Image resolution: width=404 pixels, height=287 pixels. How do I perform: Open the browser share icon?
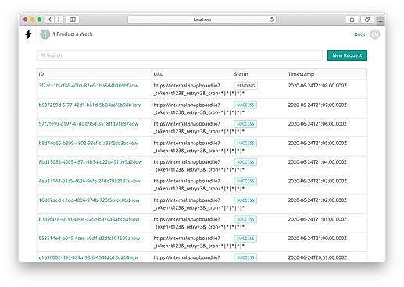(x=352, y=19)
